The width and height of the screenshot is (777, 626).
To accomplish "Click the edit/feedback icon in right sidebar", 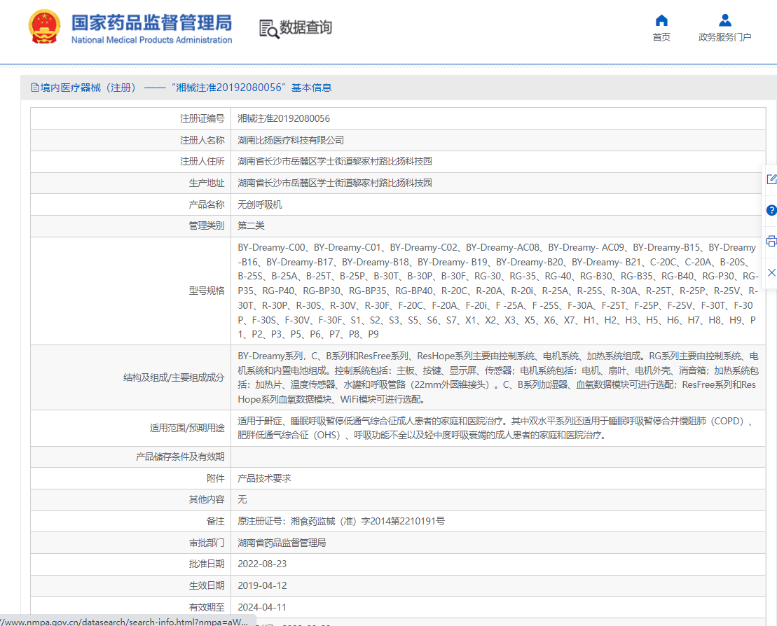I will point(771,179).
